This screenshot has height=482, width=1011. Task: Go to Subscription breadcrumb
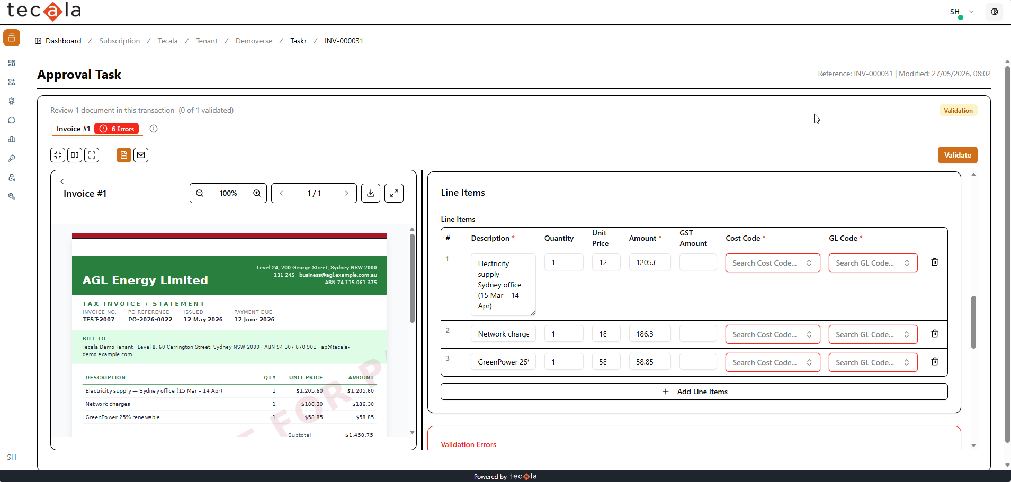[x=120, y=41]
